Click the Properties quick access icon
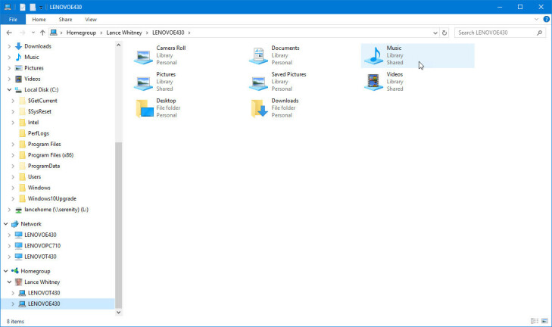 point(23,7)
